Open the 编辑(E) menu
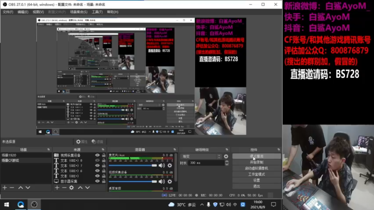 (23, 12)
